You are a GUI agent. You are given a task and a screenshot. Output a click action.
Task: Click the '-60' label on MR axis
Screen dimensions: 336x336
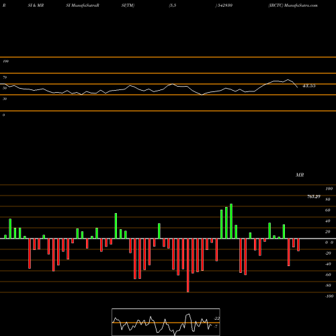[328, 275]
